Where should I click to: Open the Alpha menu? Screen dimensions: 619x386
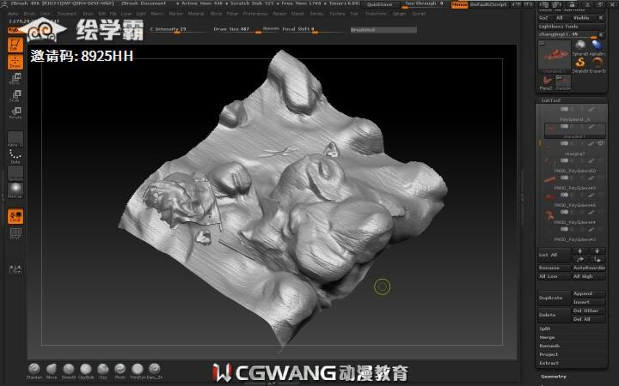13,14
